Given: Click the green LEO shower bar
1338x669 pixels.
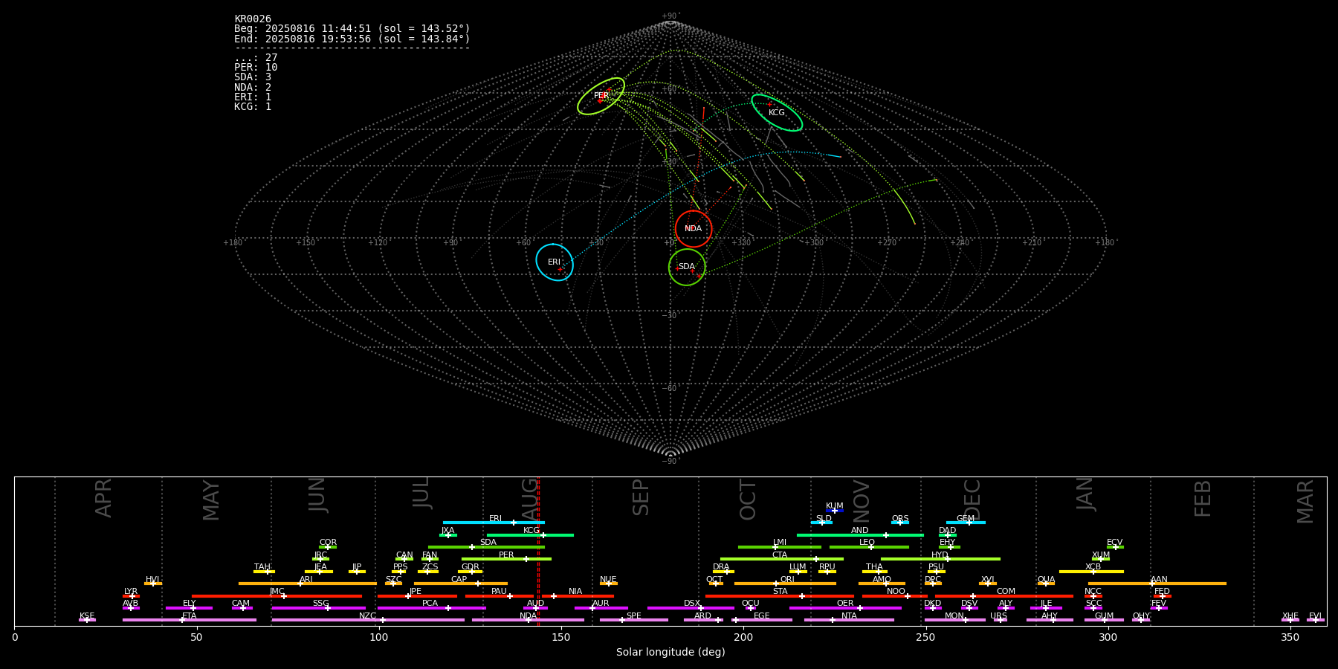Looking at the screenshot, I should (869, 547).
